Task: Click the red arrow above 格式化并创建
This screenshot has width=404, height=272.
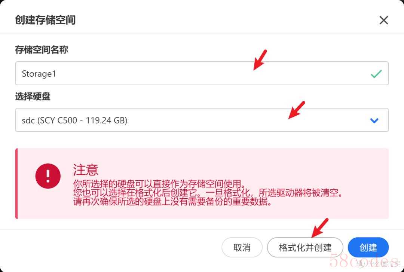Action: click(x=320, y=228)
